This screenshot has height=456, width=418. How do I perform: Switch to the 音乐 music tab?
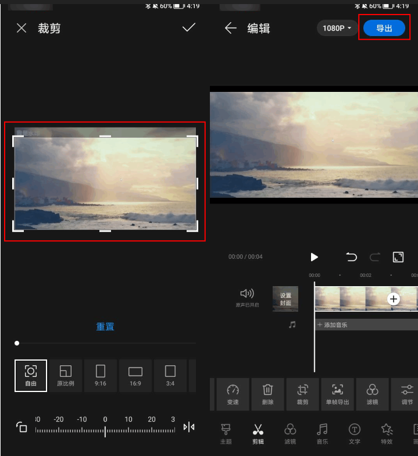322,433
